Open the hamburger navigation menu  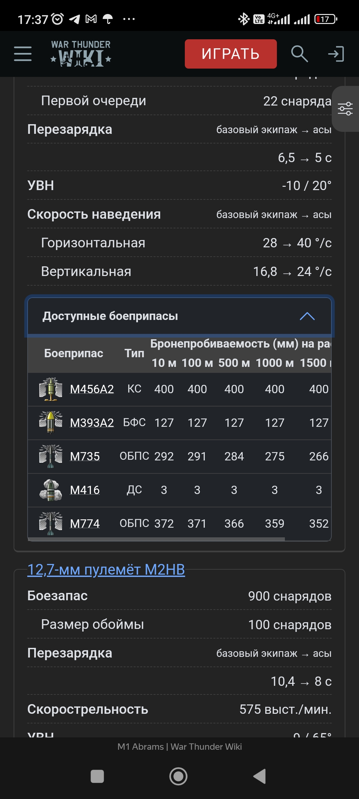(23, 54)
